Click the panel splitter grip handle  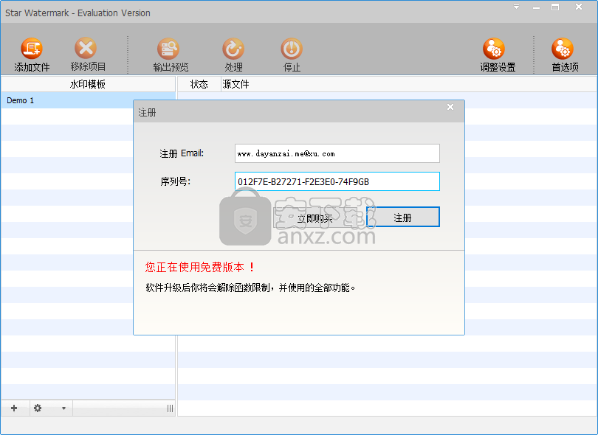(x=170, y=408)
